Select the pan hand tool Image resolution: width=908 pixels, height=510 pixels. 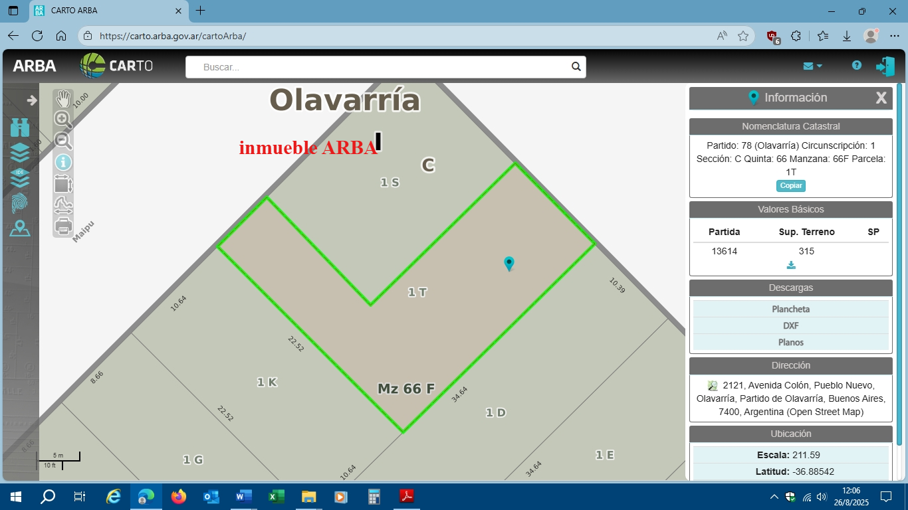63,100
